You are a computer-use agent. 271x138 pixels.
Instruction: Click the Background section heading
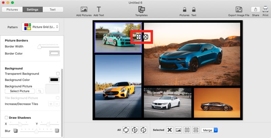14,68
